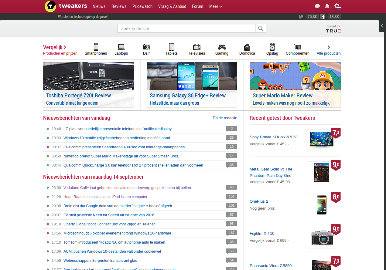This screenshot has height=270, width=386.
Task: Expand Alle producten with the blue chevron
Action: click(328, 47)
